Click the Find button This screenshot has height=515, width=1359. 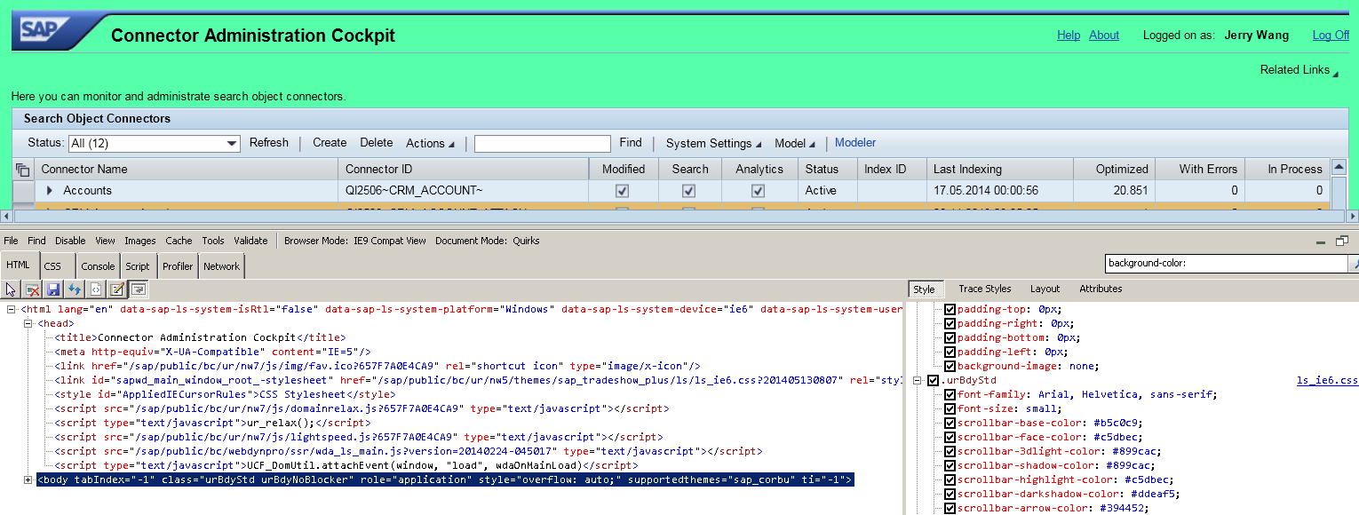click(631, 142)
